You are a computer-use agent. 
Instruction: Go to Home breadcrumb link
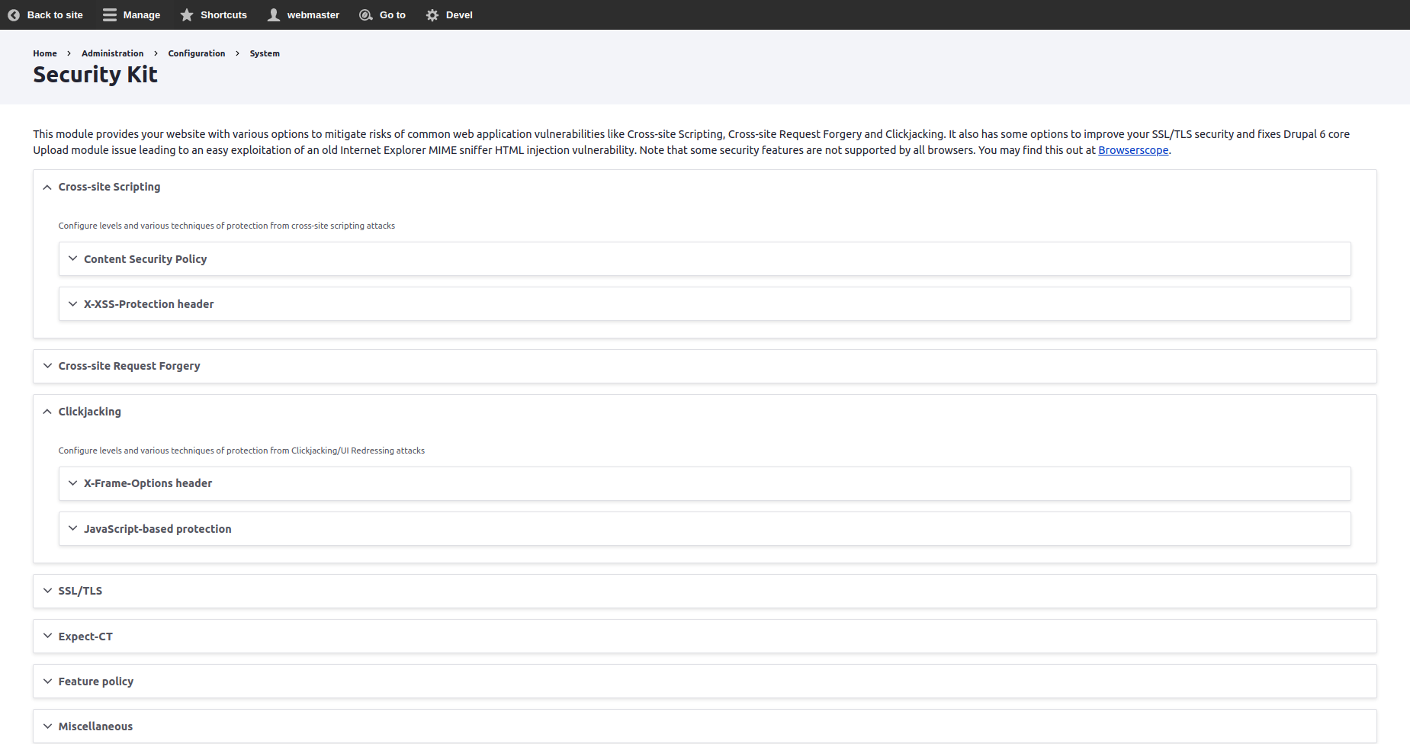pyautogui.click(x=45, y=53)
